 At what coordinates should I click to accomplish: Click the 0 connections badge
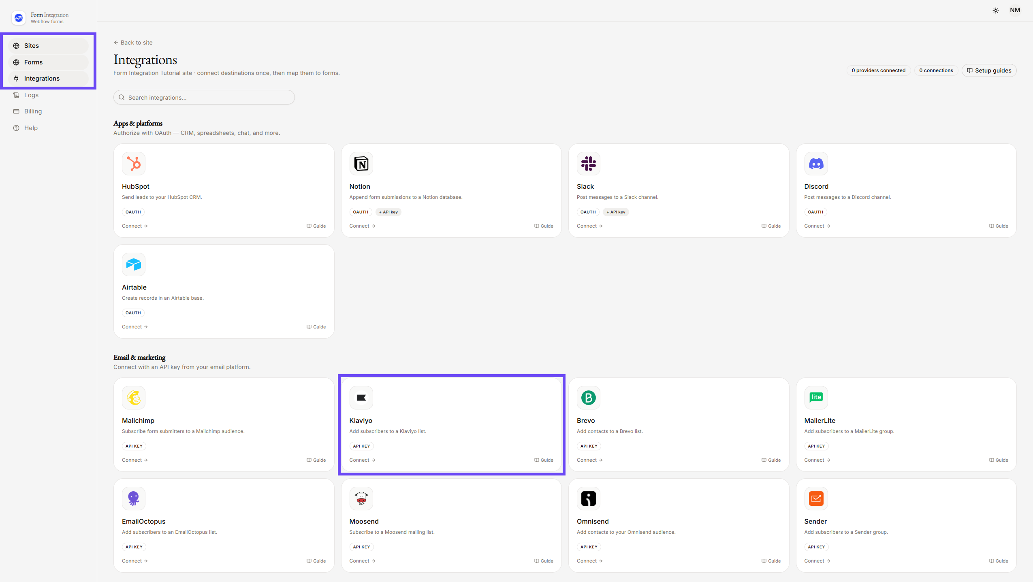click(936, 70)
